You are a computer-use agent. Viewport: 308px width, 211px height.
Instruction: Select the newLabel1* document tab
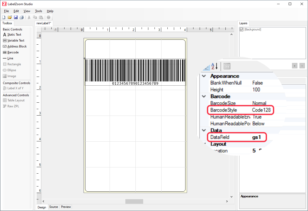point(44,23)
